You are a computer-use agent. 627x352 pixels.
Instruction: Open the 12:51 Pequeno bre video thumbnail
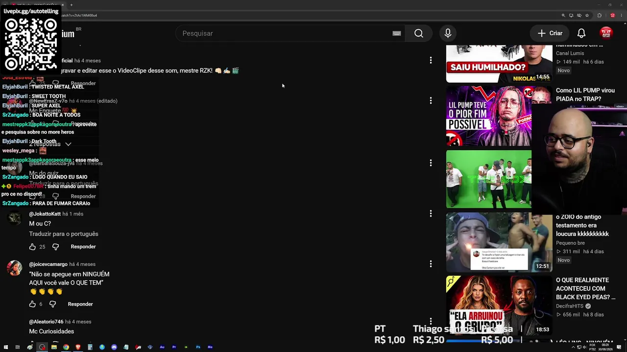pyautogui.click(x=499, y=242)
